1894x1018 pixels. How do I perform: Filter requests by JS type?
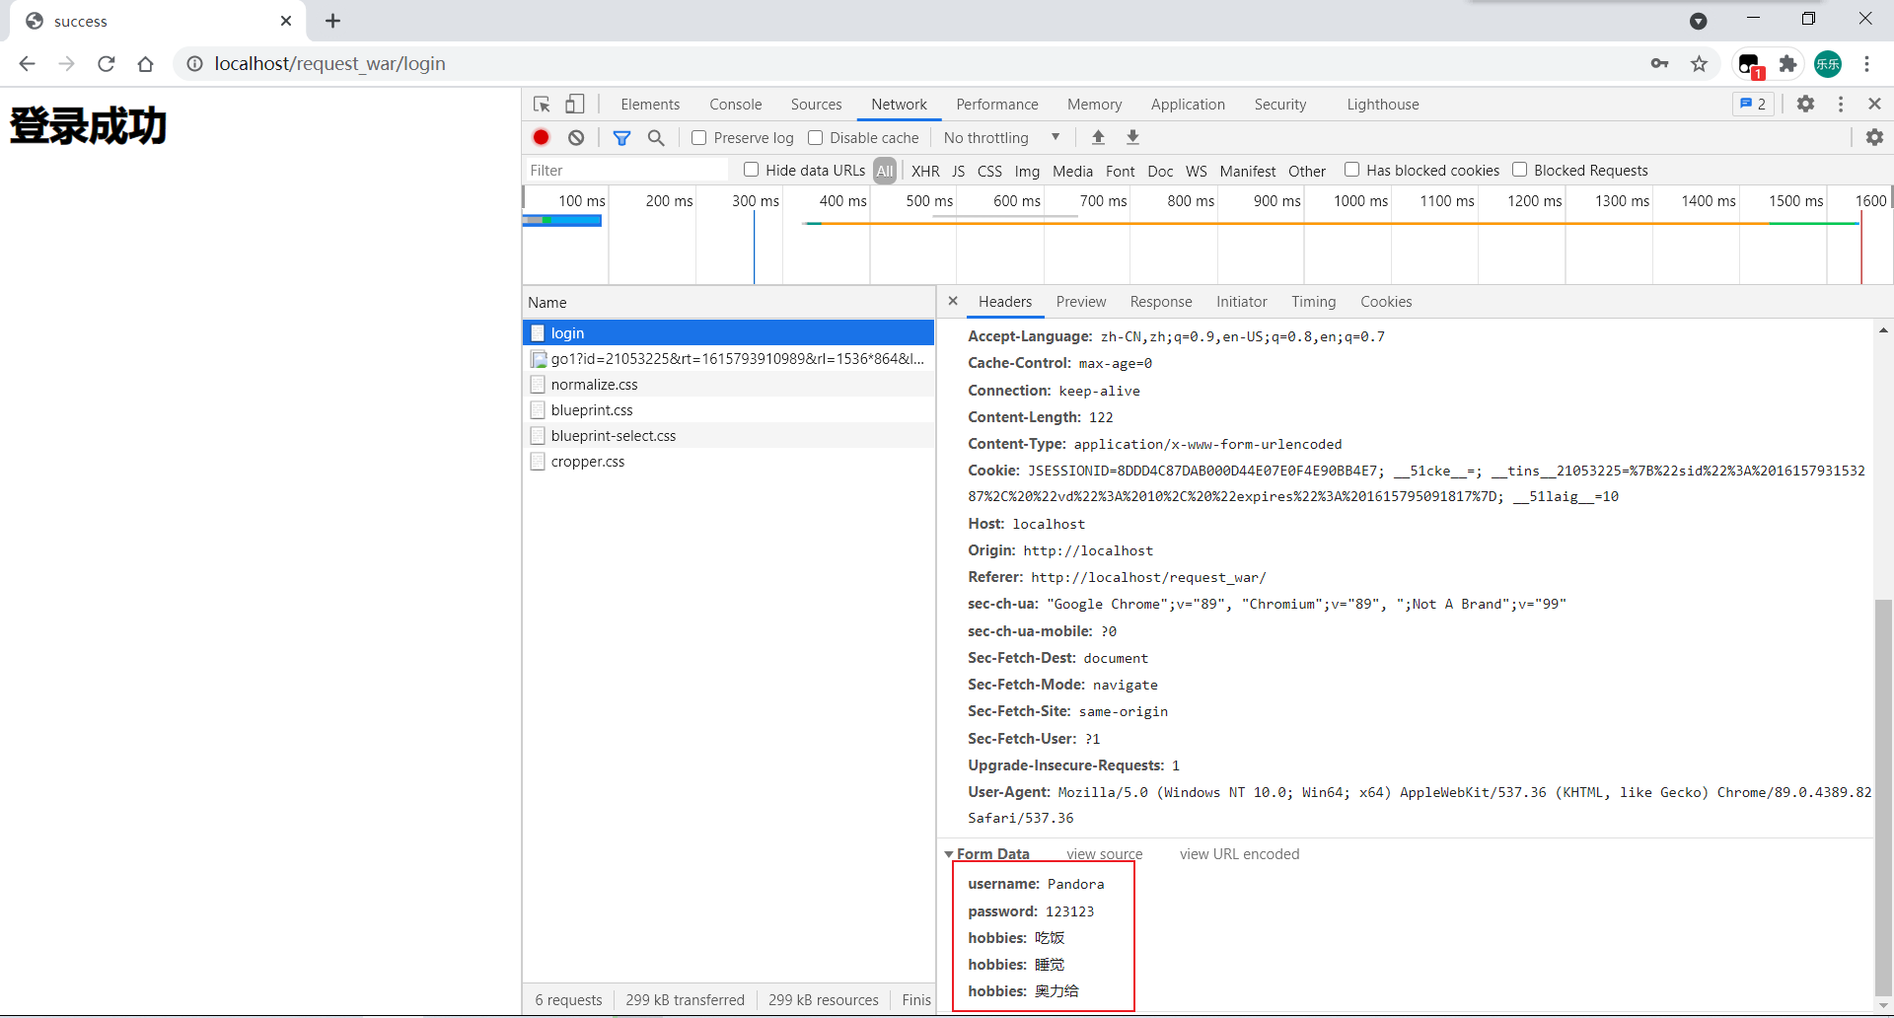coord(959,171)
